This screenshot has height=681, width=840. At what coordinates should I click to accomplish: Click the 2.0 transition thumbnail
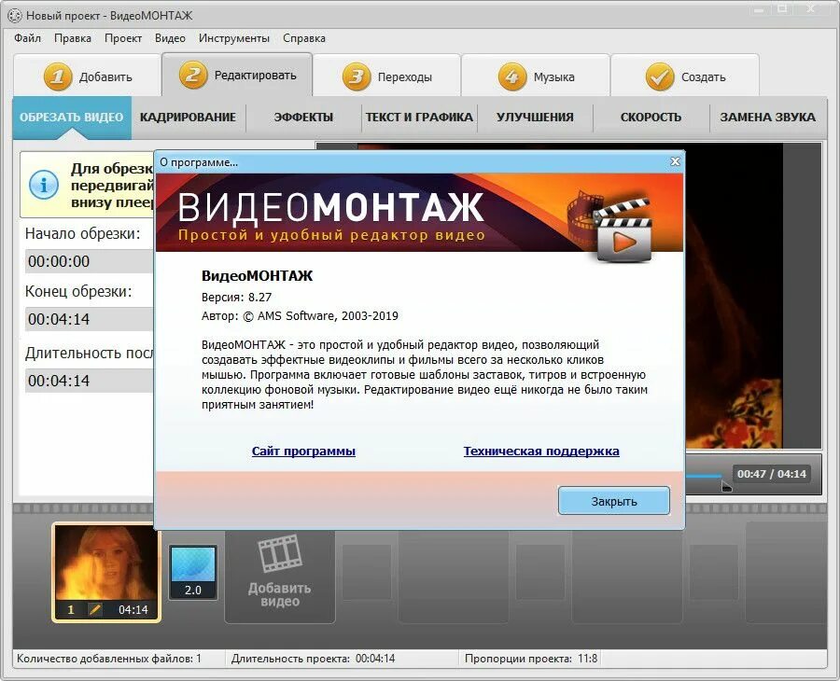pos(193,572)
